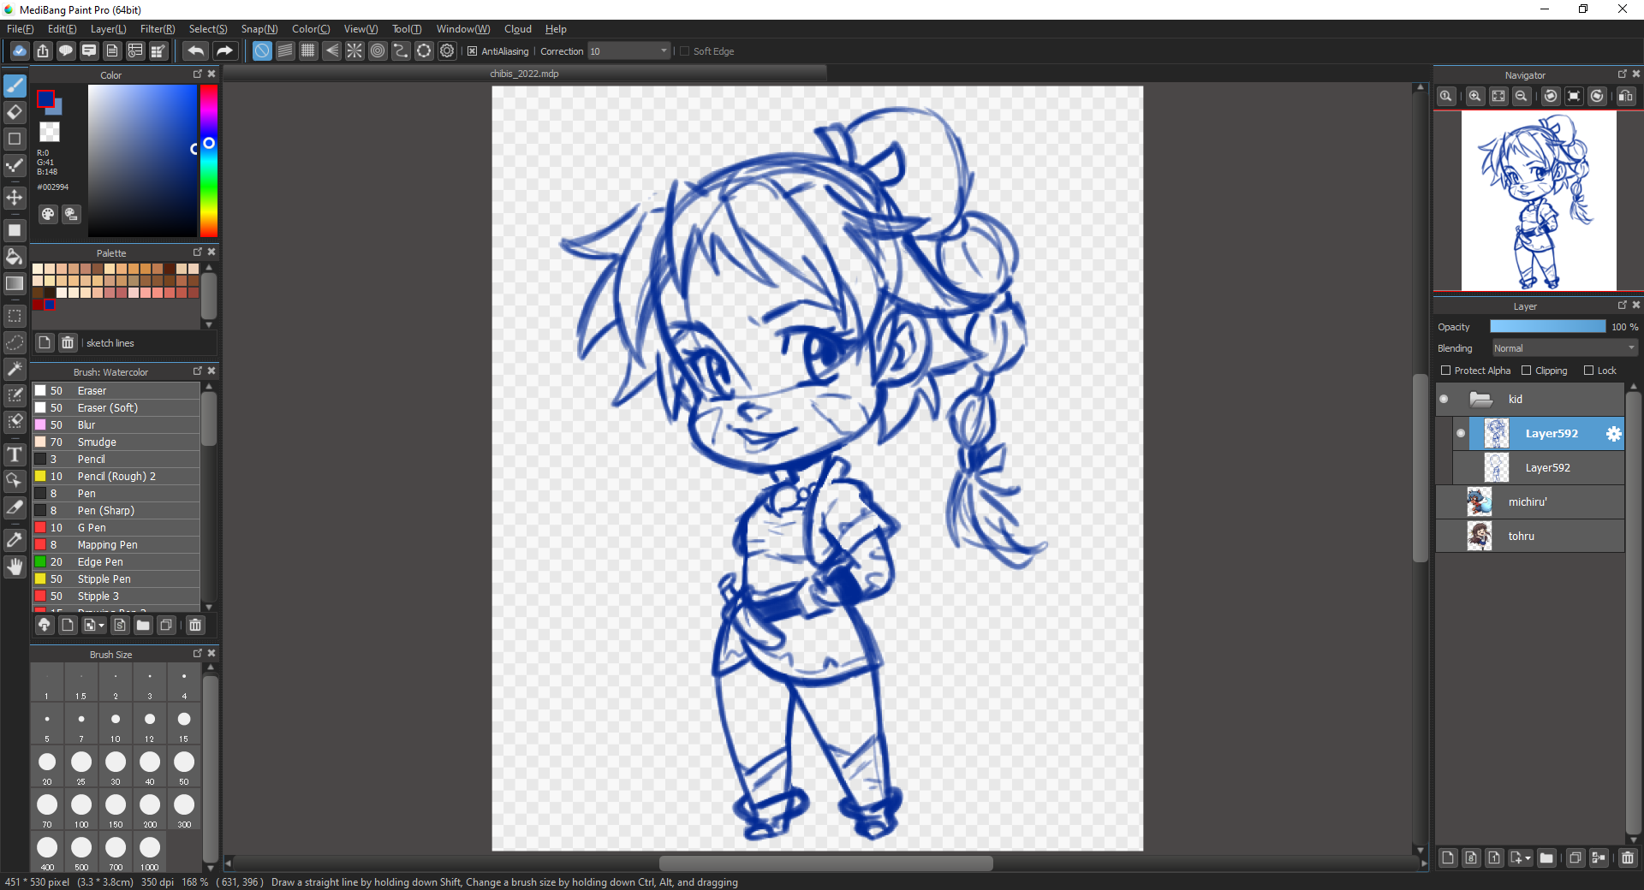Choose the Mapping Pen brush

tap(116, 545)
